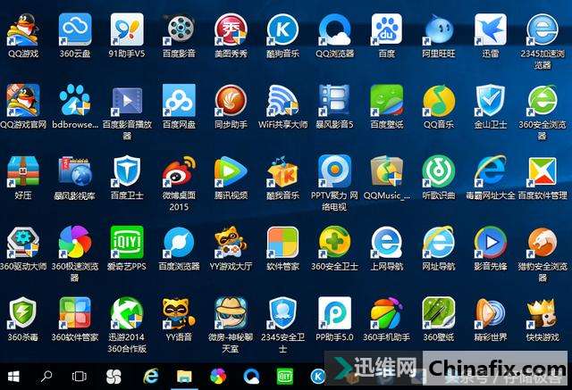
Task: Open the QQ游戏 desktop shortcut
Action: pos(23,29)
